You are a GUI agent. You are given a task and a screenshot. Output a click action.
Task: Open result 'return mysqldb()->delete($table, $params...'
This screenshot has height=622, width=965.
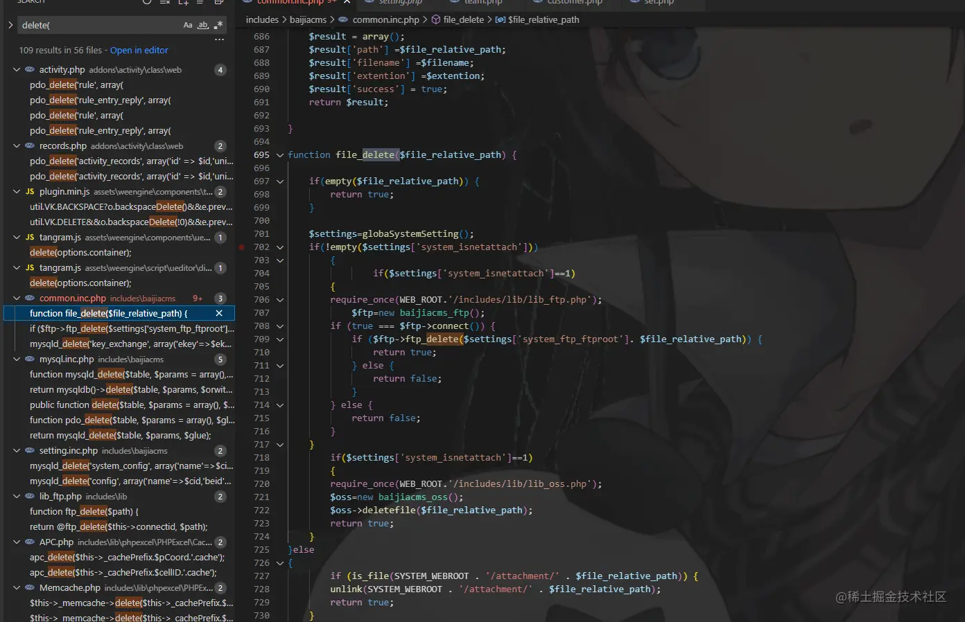click(131, 390)
